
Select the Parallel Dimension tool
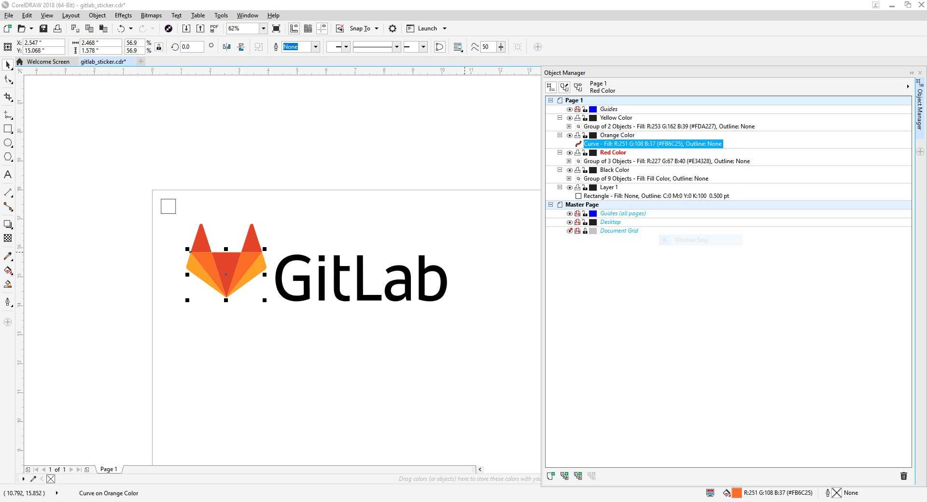[8, 193]
